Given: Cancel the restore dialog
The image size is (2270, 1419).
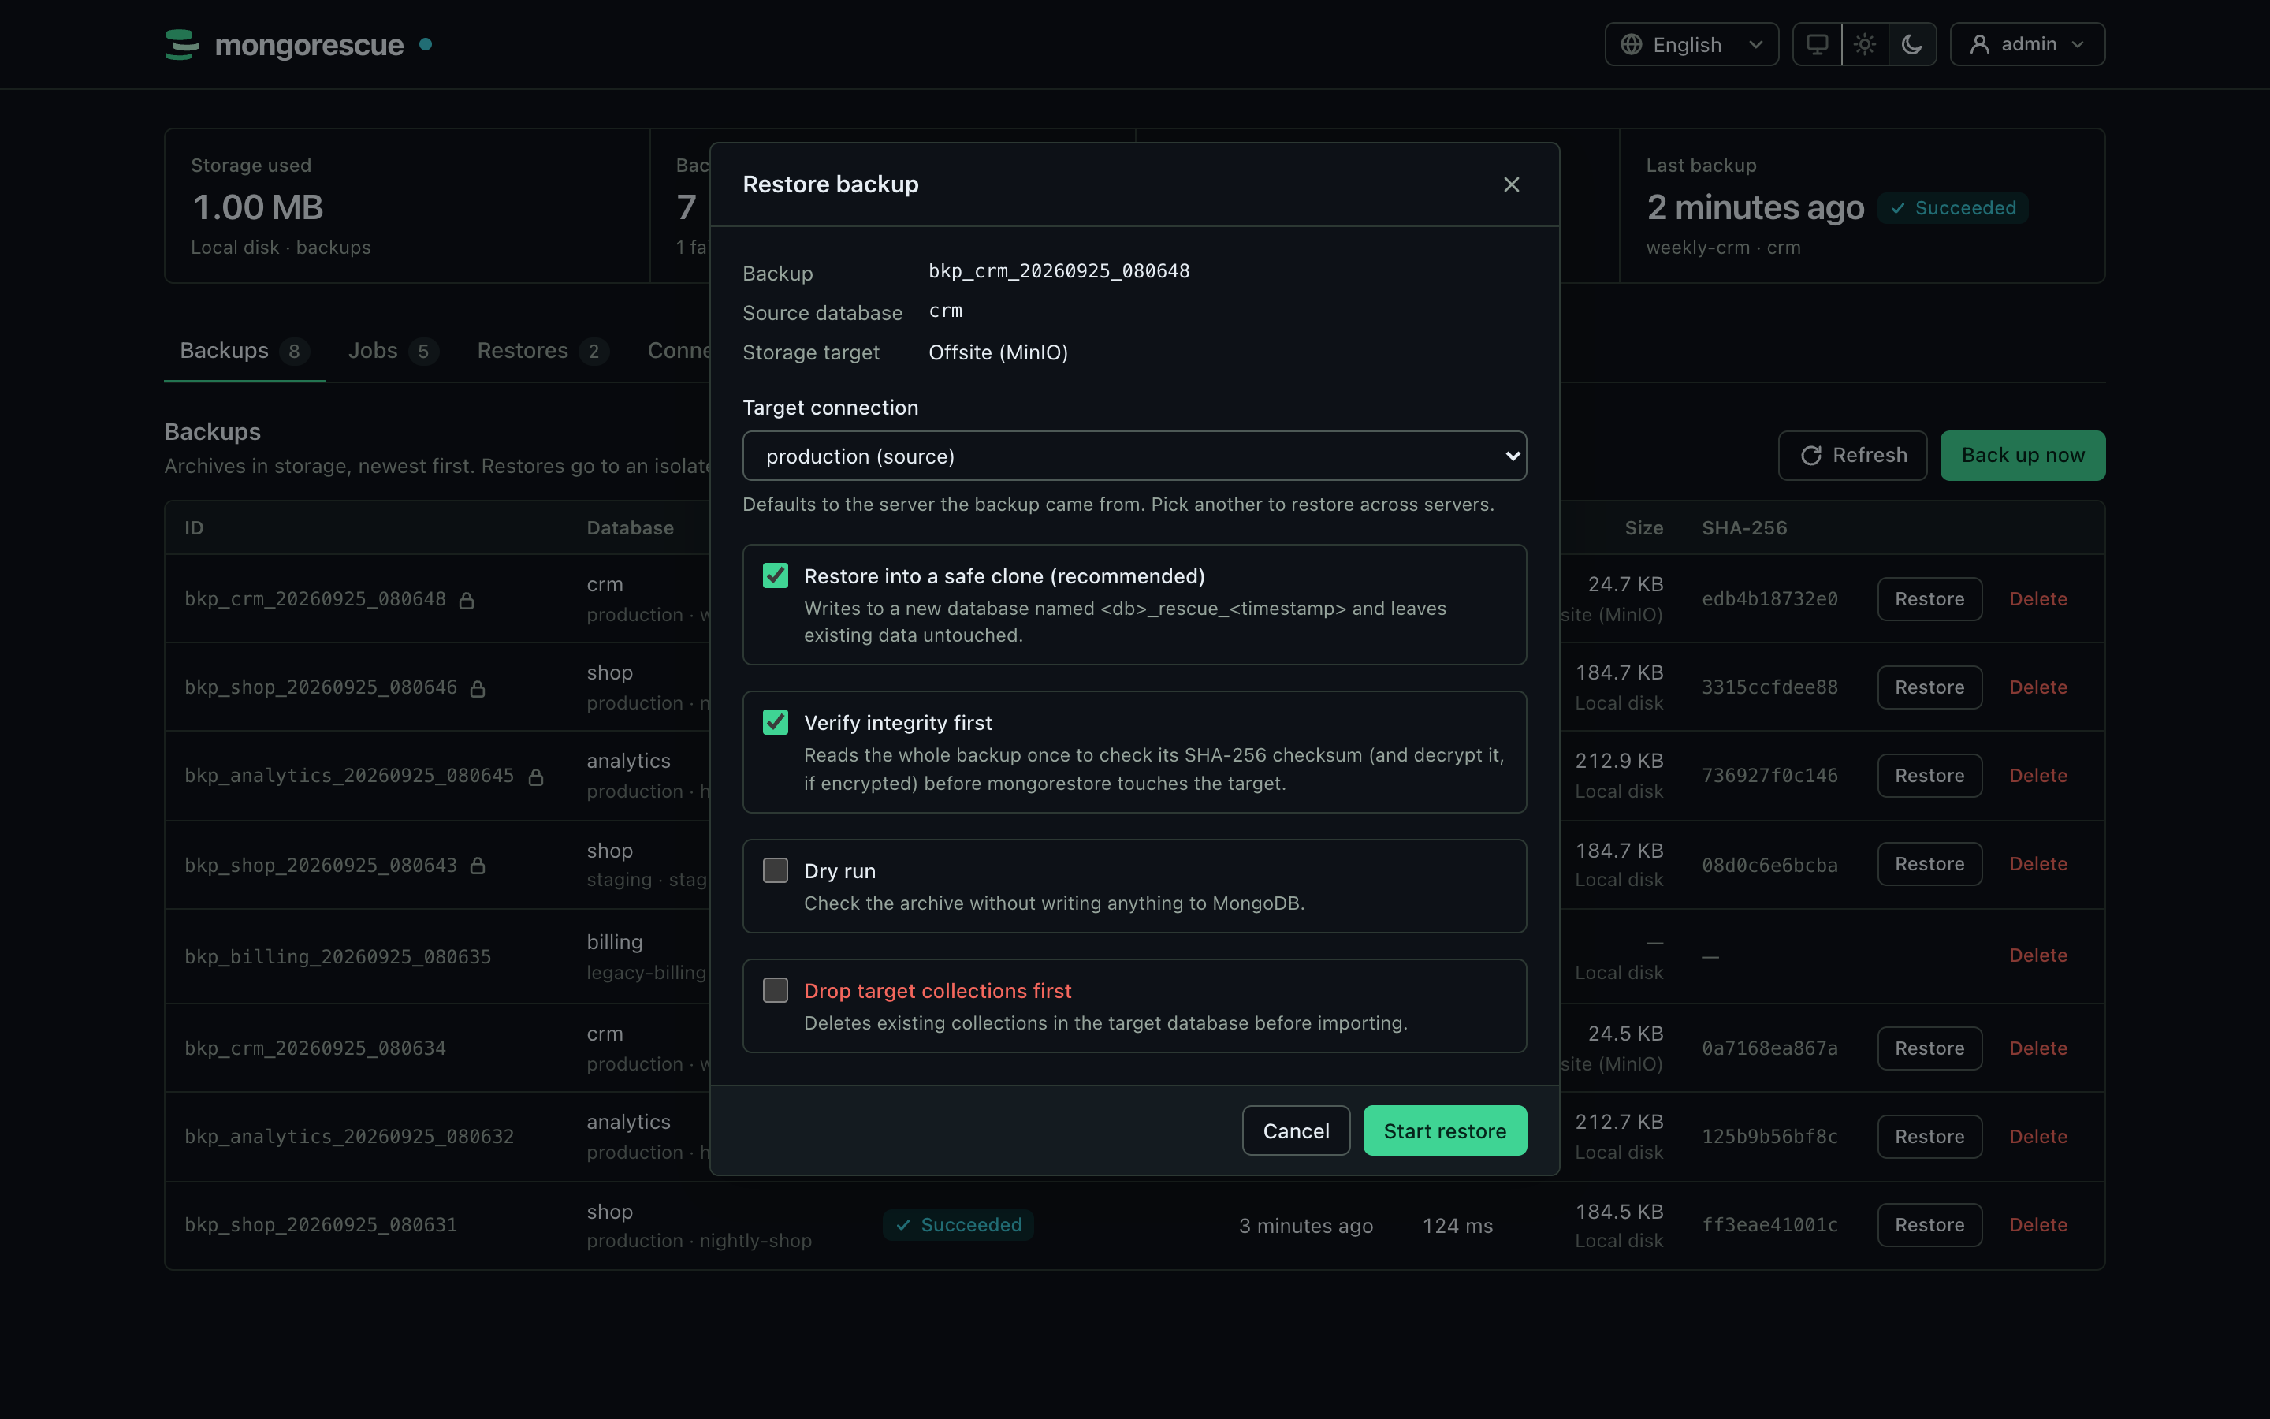Looking at the screenshot, I should click(1296, 1131).
